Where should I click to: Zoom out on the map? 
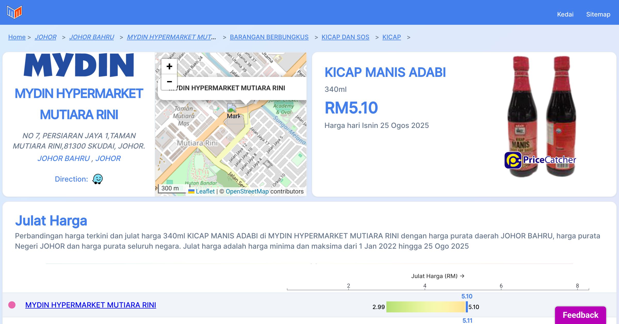(x=169, y=82)
